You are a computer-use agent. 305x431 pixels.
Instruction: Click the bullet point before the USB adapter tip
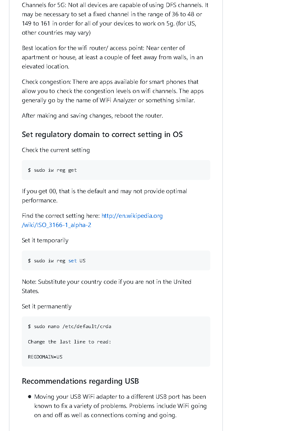(x=30, y=397)
